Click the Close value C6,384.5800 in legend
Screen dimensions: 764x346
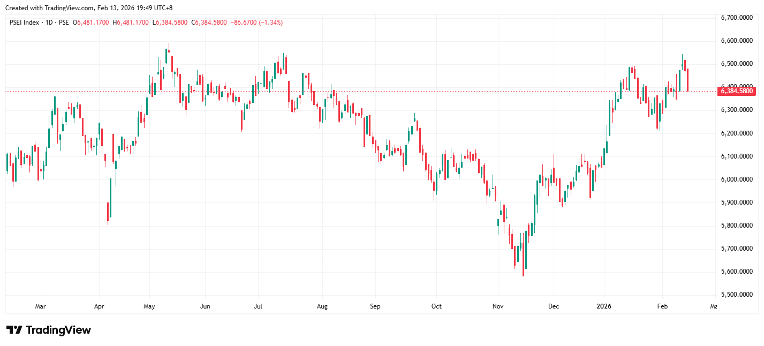coord(210,22)
